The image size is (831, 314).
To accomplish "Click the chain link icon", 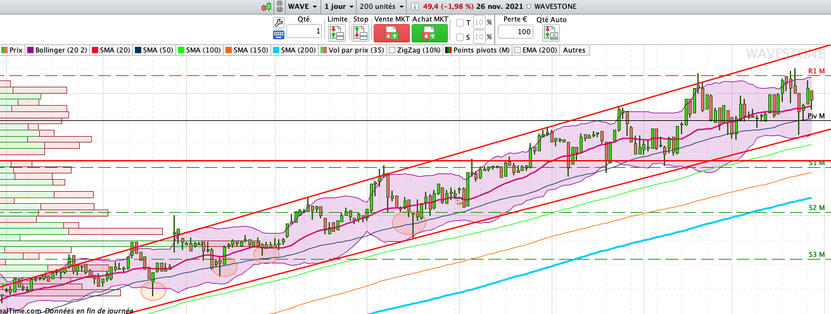I will coord(279,6).
